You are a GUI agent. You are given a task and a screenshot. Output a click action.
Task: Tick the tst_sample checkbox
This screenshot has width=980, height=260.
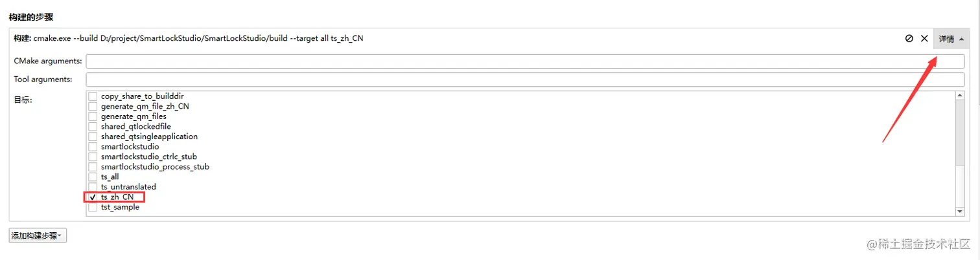93,207
